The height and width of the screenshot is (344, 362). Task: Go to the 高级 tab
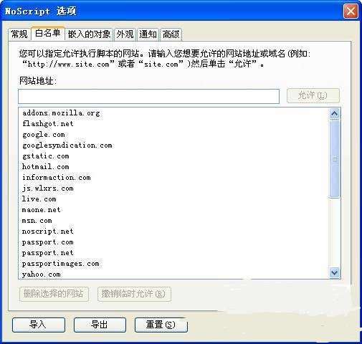click(171, 34)
